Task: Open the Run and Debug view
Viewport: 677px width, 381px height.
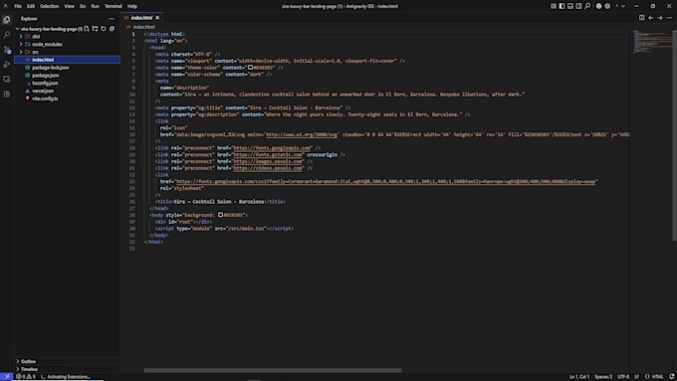Action: (7, 65)
